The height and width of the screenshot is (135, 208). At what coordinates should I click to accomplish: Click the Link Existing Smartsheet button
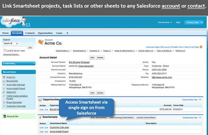pos(121,117)
